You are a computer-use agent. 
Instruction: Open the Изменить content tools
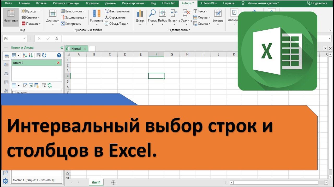(x=97, y=17)
